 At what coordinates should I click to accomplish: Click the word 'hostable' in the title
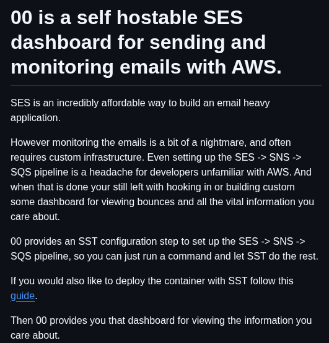click(157, 17)
